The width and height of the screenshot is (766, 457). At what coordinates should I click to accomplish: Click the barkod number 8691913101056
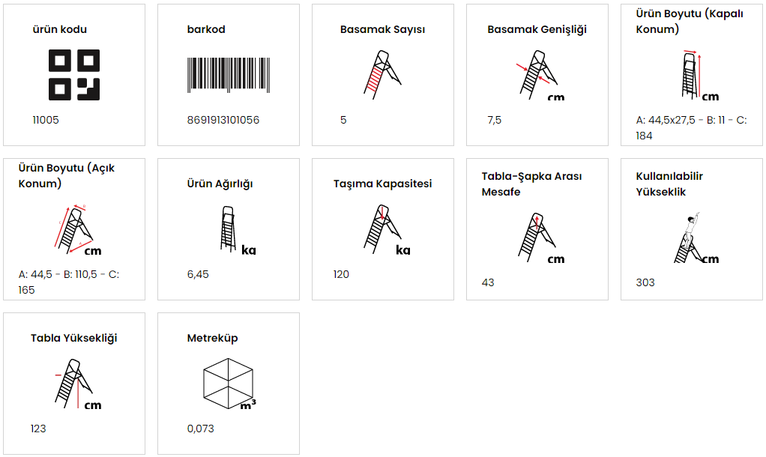(x=223, y=120)
